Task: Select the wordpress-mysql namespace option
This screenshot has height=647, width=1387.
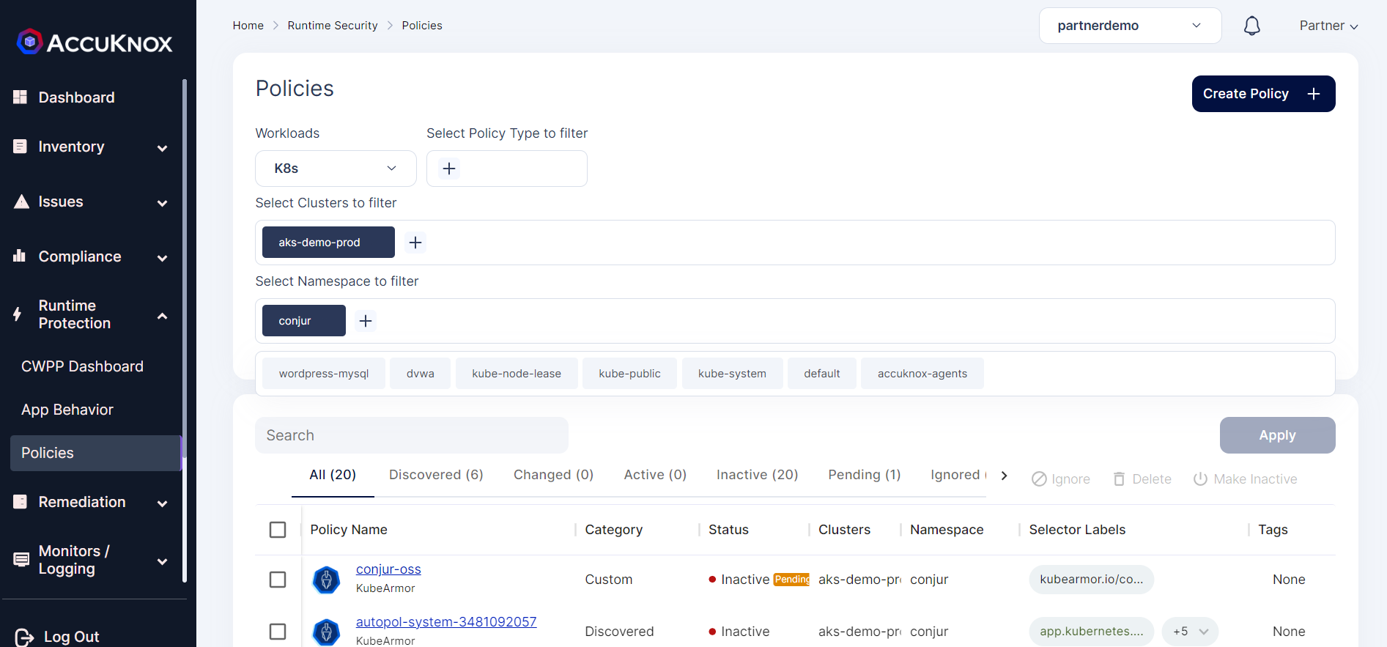Action: coord(324,374)
